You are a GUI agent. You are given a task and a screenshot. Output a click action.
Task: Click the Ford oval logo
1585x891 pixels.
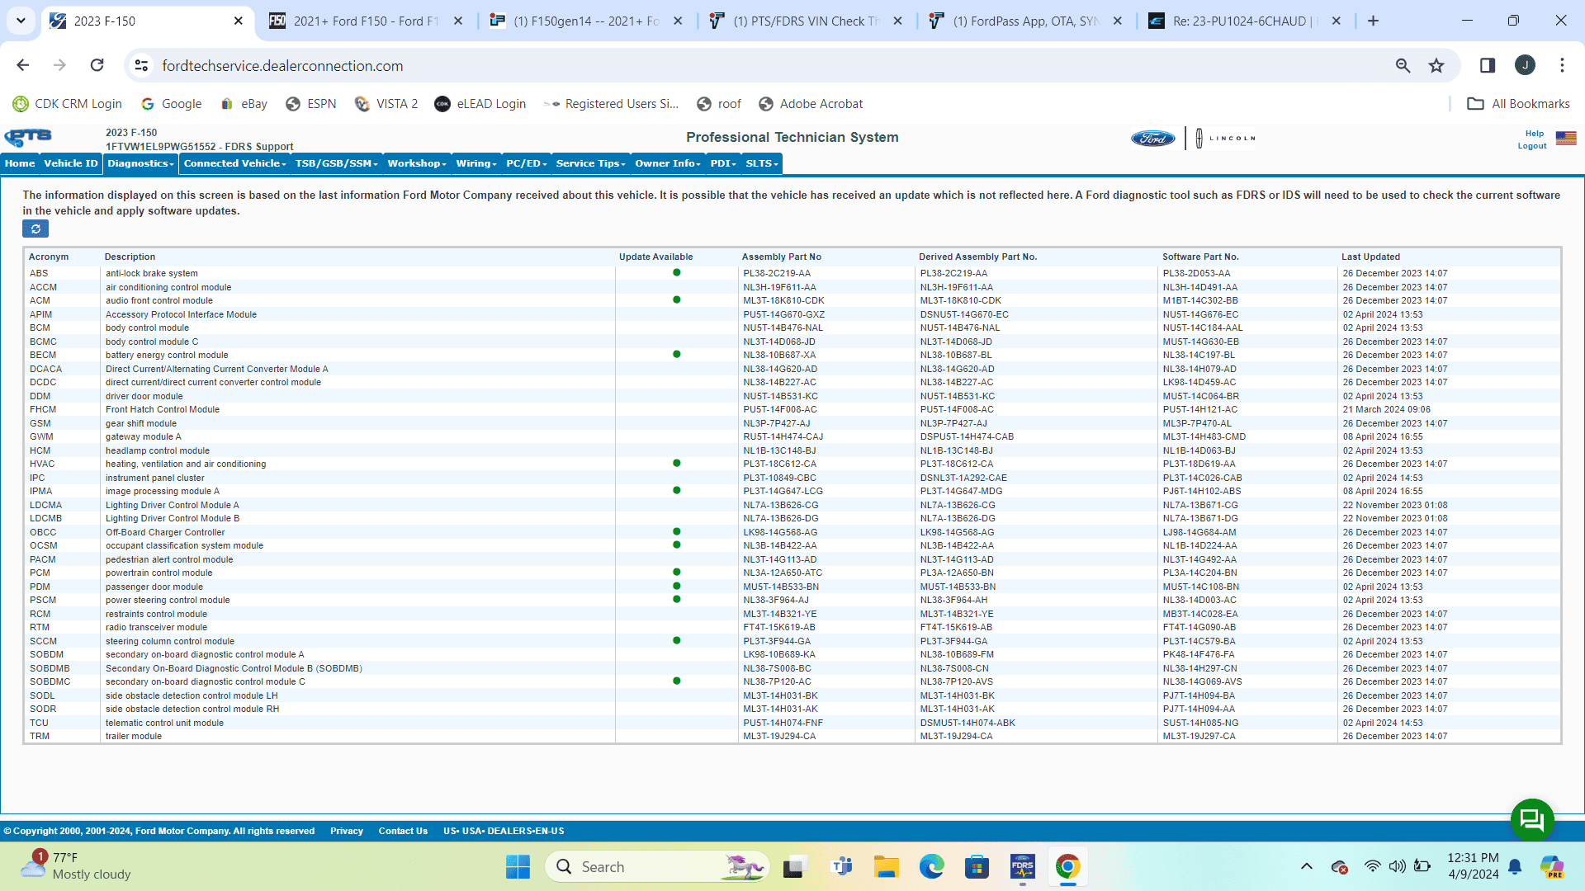coord(1152,138)
